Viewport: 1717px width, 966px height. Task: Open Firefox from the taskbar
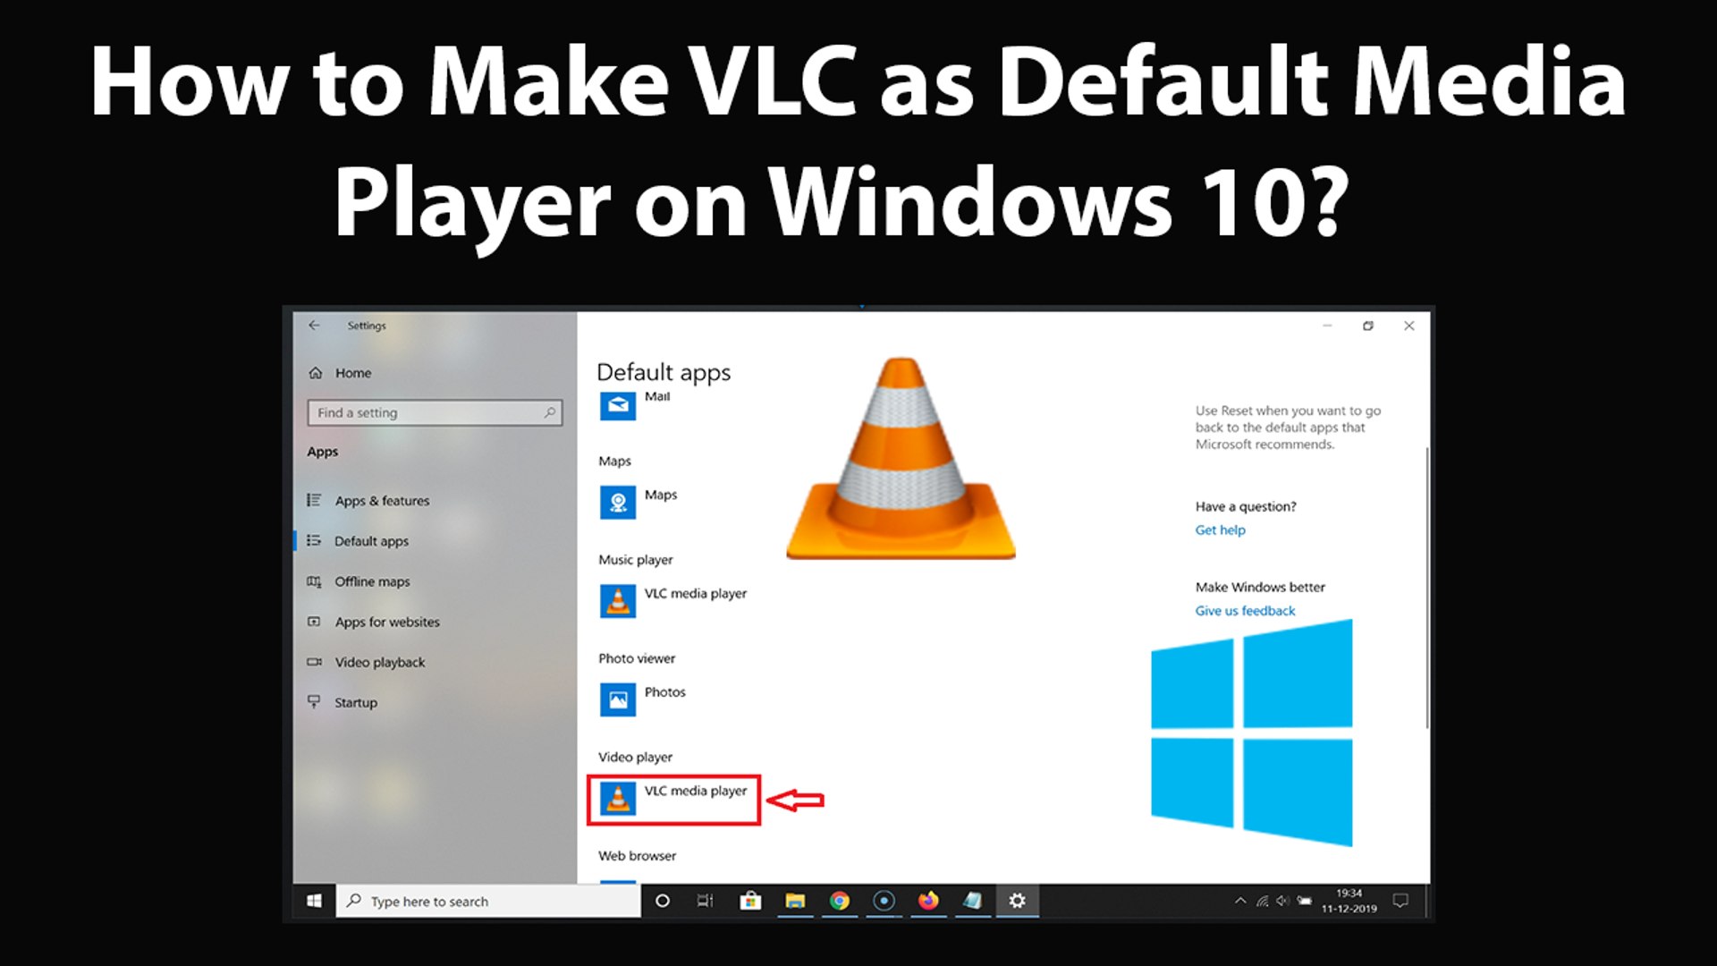(928, 901)
